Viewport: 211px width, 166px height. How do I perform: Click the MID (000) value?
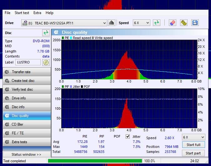pos(46,46)
